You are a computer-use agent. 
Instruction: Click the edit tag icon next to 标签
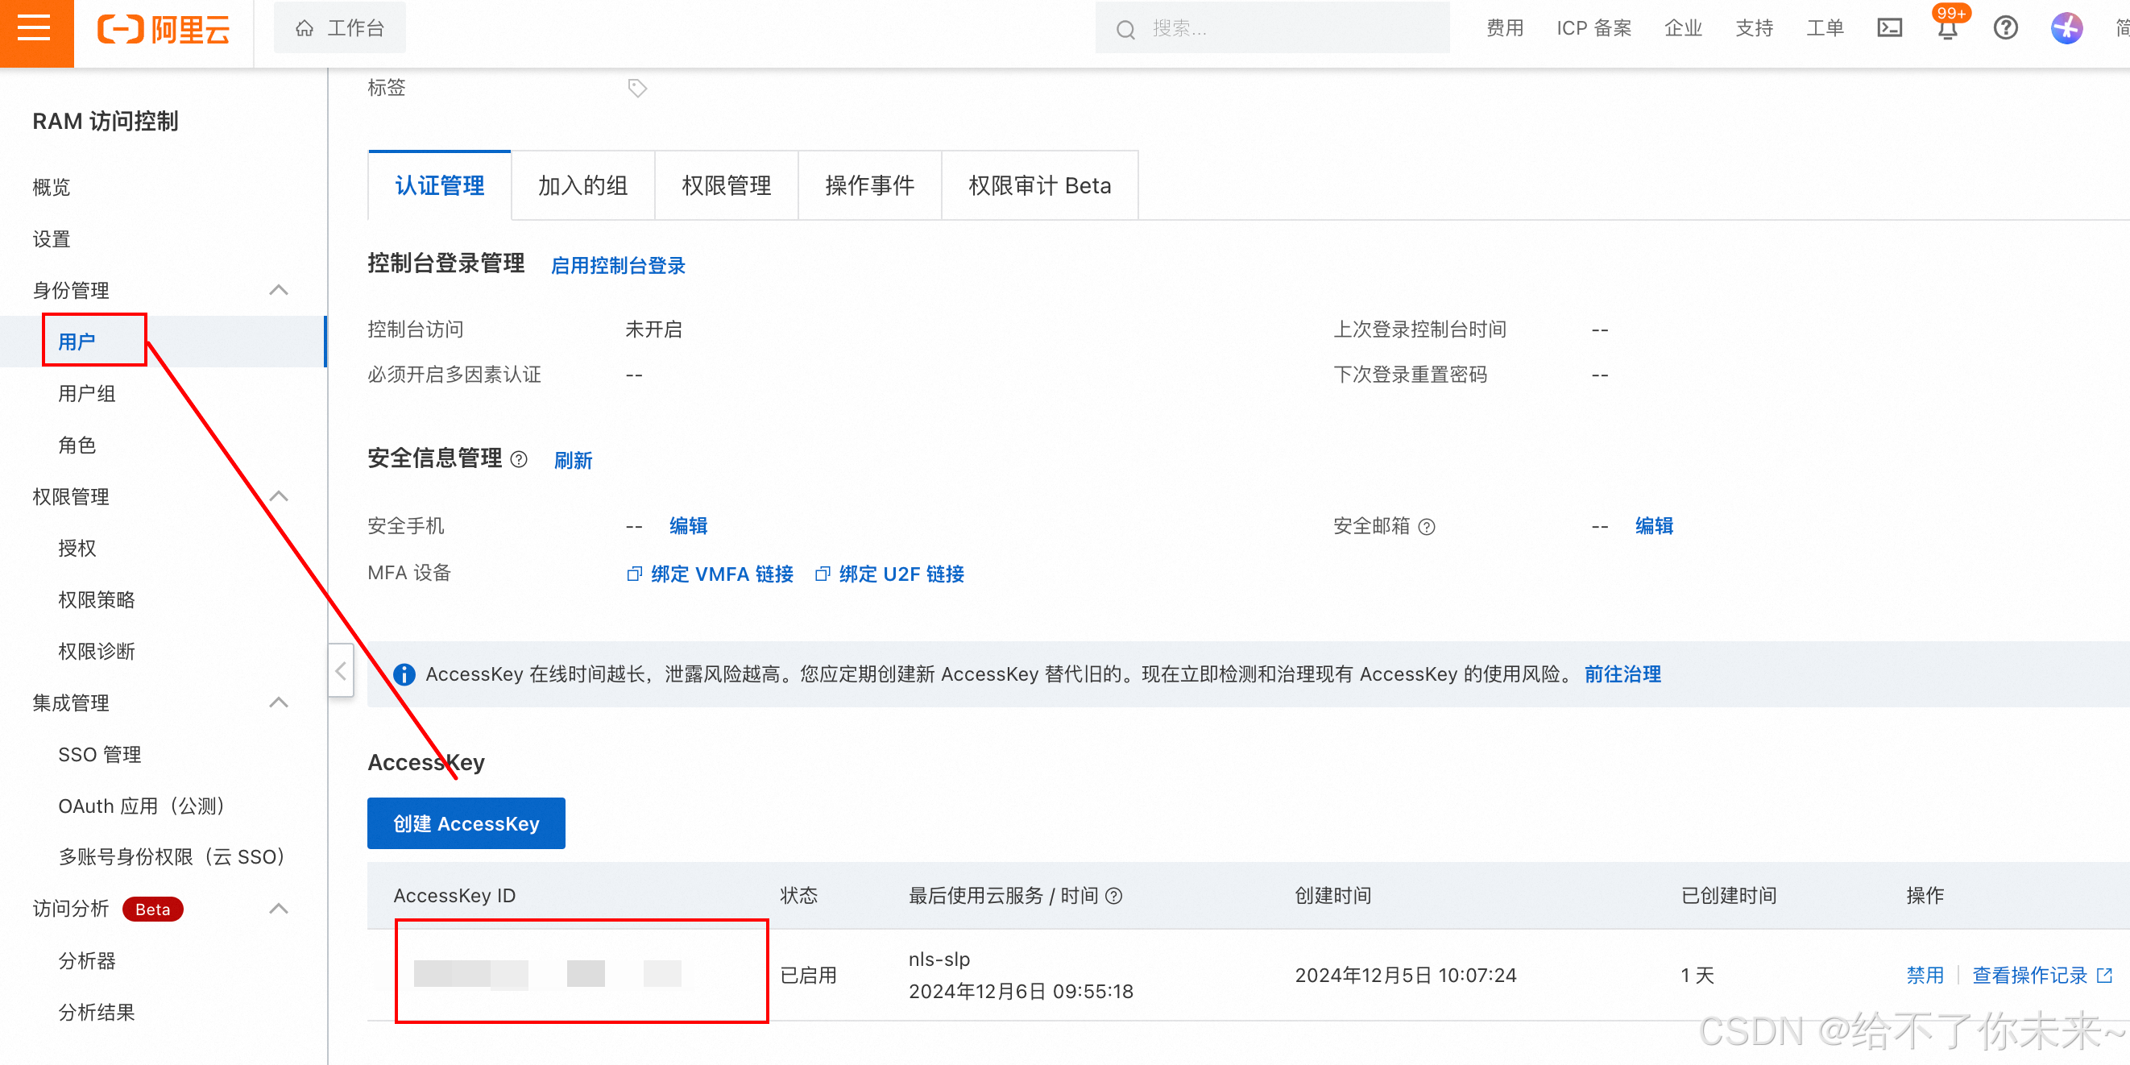click(x=636, y=88)
